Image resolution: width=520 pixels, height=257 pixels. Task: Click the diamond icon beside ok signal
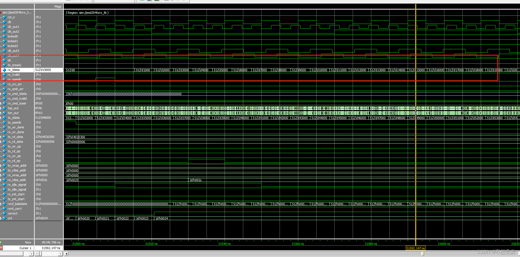click(5, 60)
